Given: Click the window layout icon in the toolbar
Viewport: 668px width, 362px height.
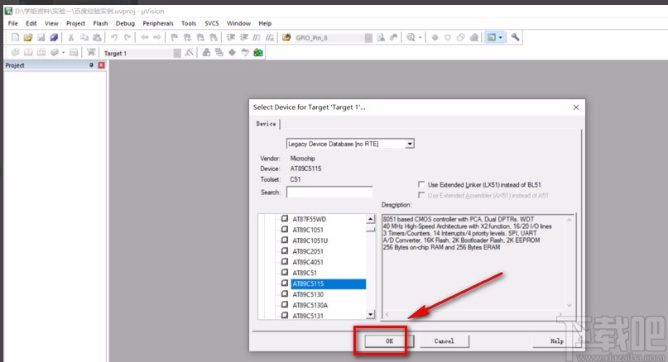Looking at the screenshot, I should [x=491, y=37].
